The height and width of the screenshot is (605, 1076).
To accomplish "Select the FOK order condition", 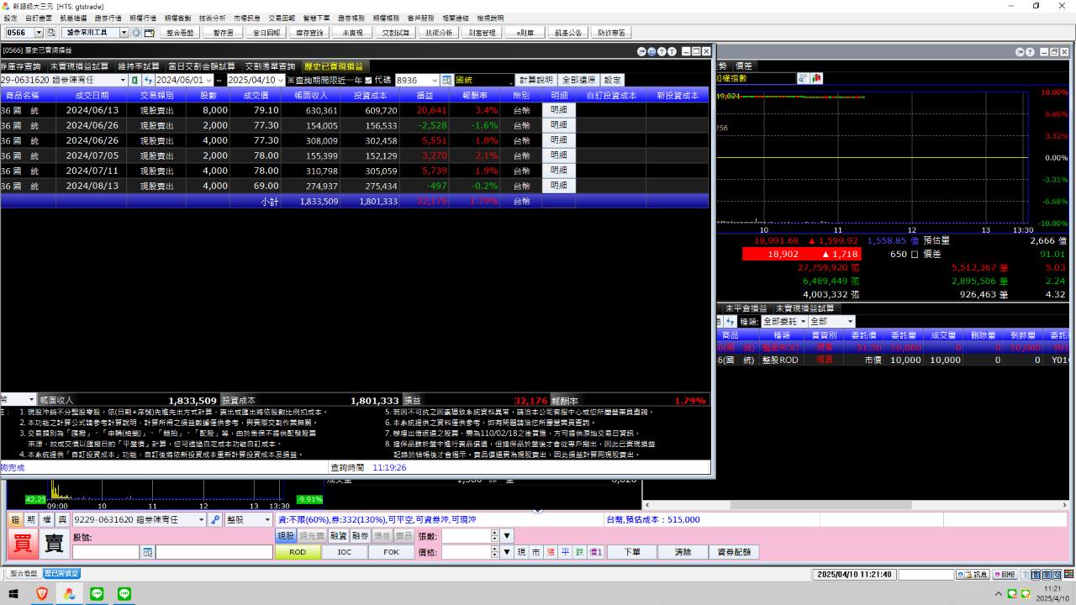I will tap(392, 552).
